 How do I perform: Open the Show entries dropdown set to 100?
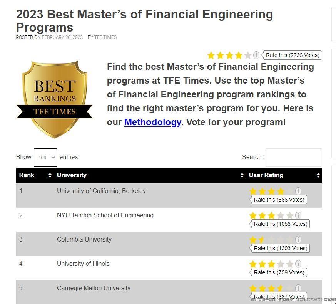[x=45, y=158]
